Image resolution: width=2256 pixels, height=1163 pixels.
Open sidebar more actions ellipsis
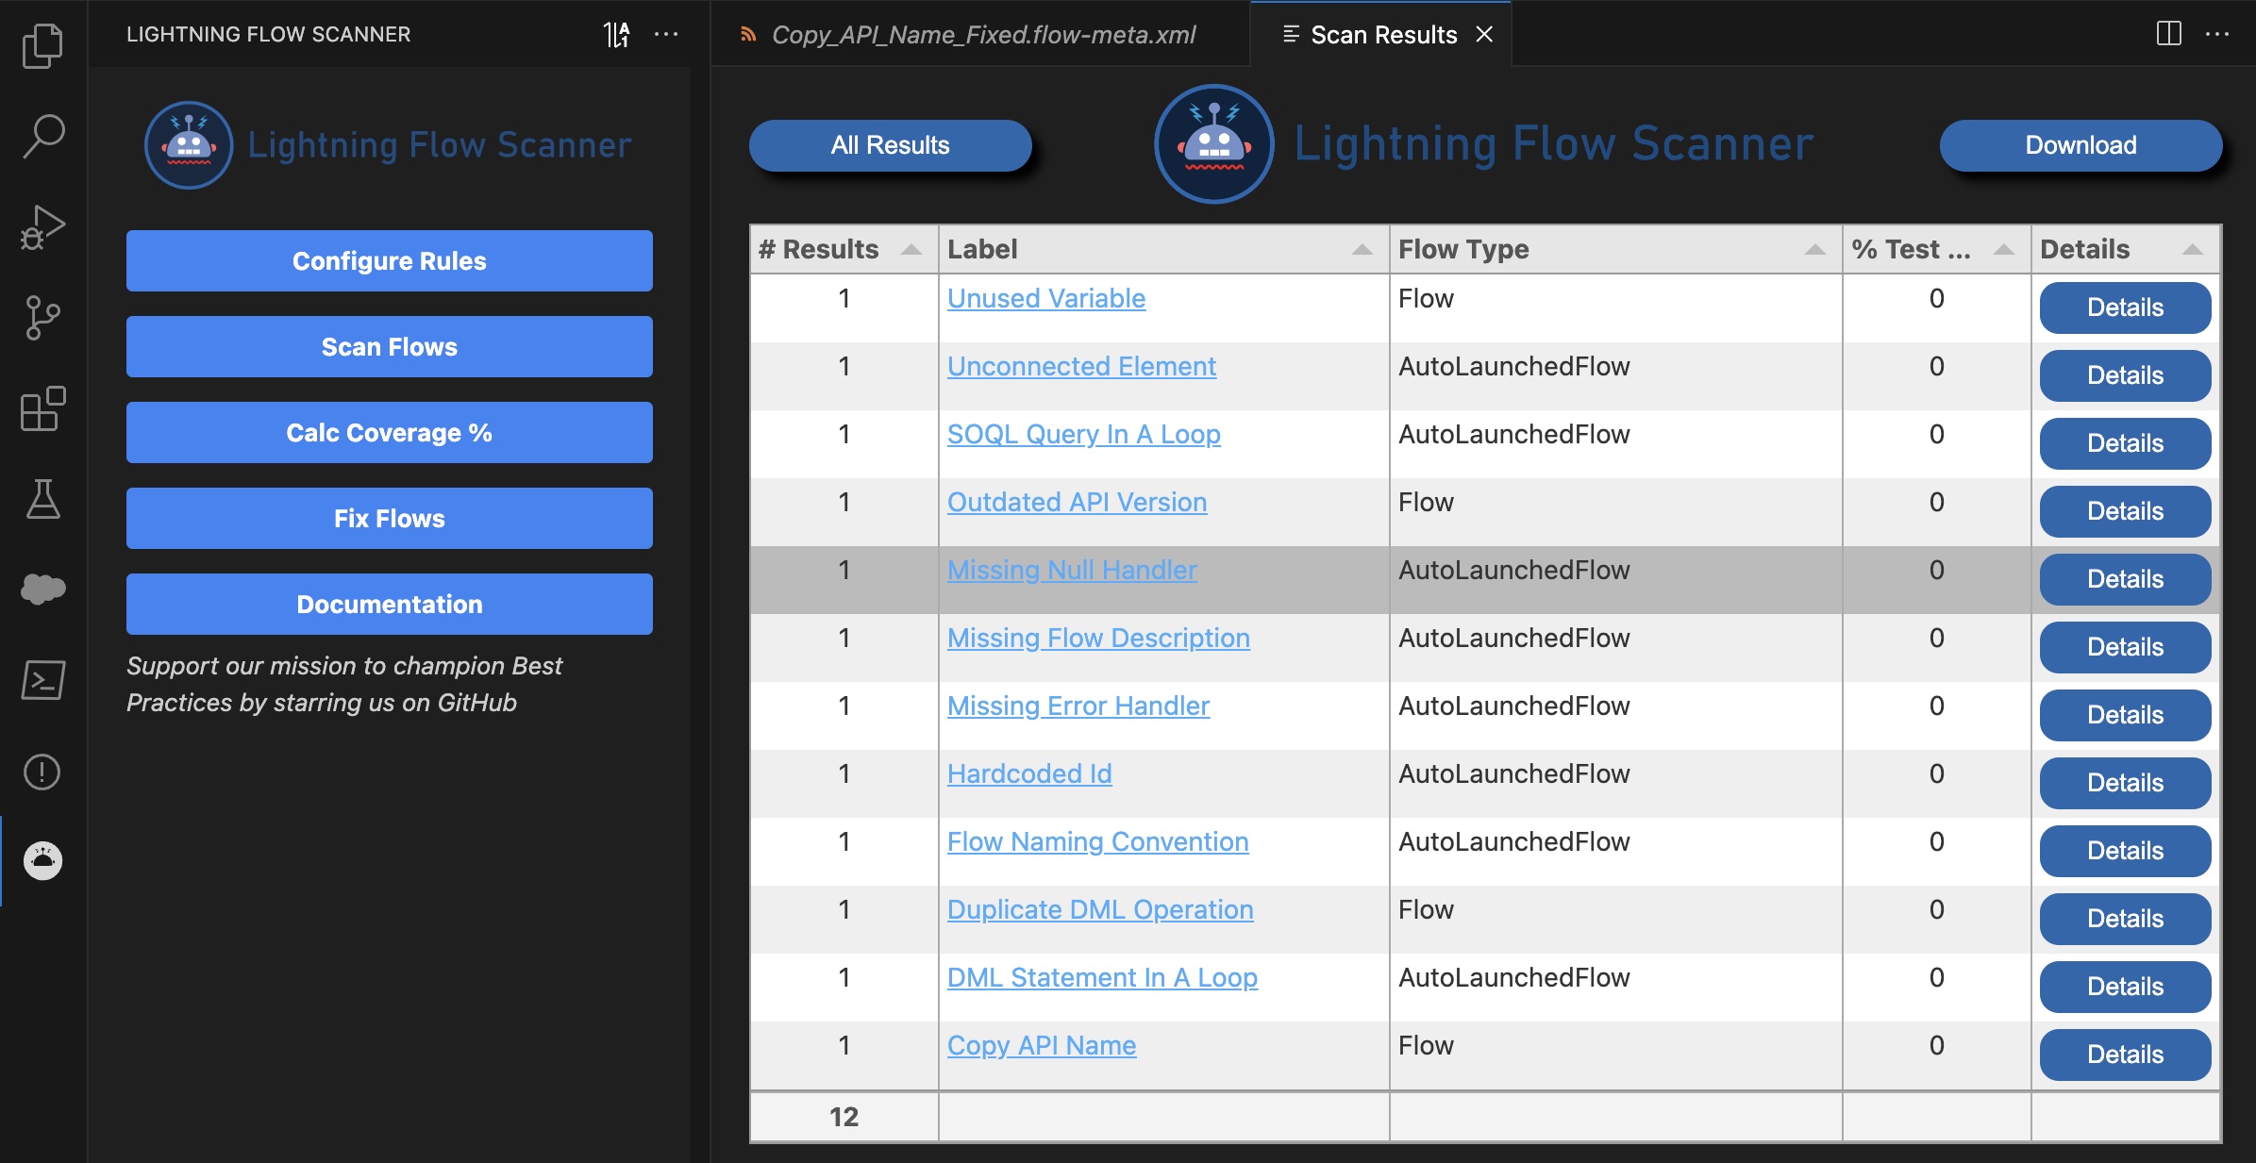coord(666,34)
